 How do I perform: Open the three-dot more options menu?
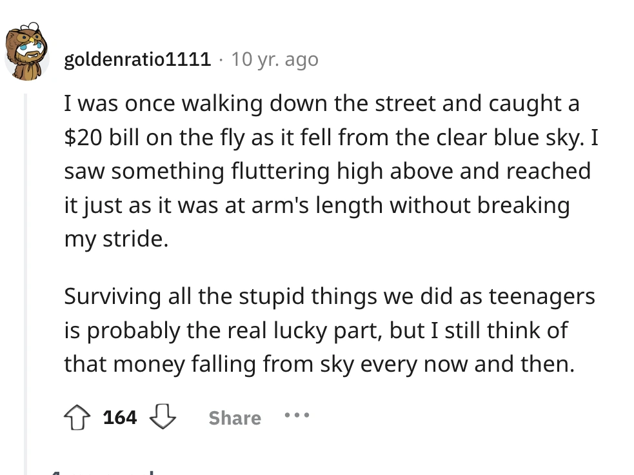click(x=297, y=417)
